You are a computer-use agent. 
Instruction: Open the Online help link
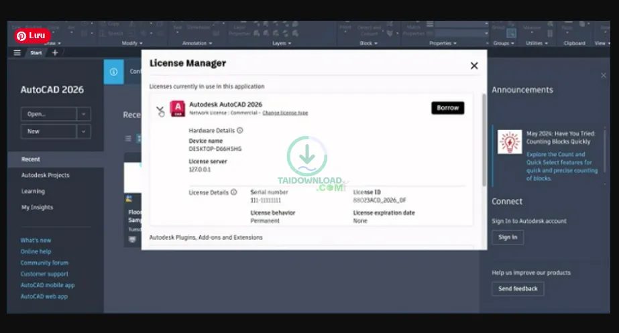pos(36,251)
